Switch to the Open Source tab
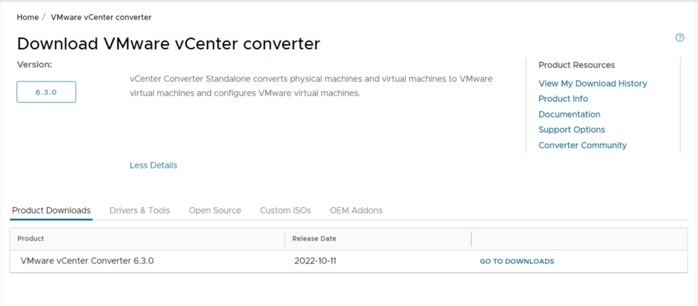 coord(215,210)
